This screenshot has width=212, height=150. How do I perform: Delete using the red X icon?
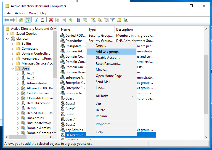51,20
